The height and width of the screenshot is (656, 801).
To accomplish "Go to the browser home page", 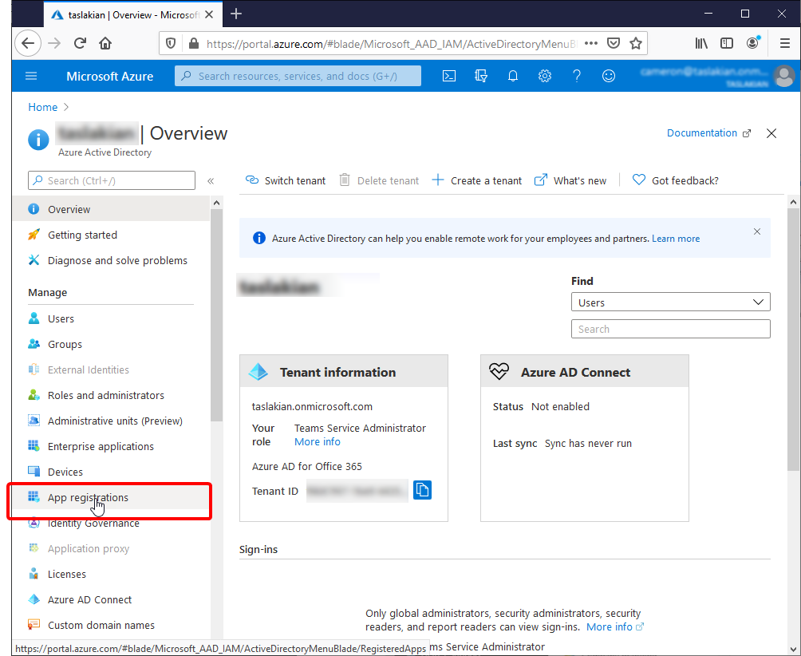I will 105,43.
